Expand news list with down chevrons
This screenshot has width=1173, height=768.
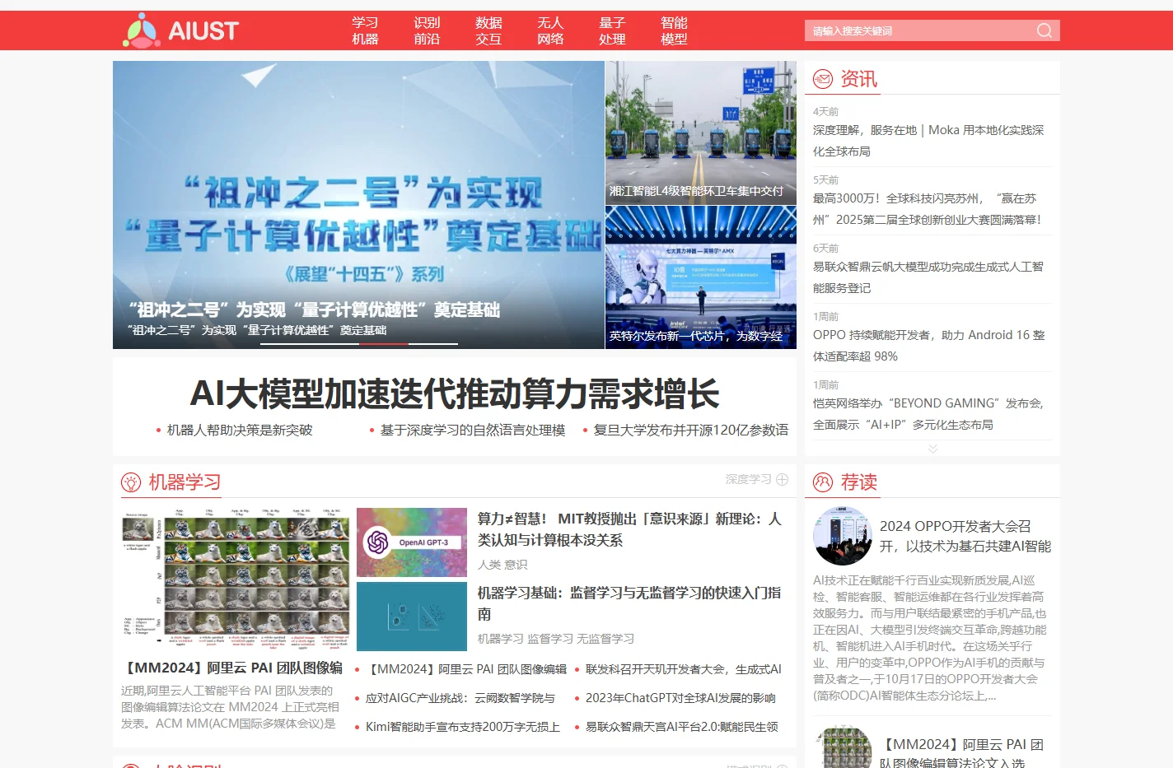(x=932, y=449)
